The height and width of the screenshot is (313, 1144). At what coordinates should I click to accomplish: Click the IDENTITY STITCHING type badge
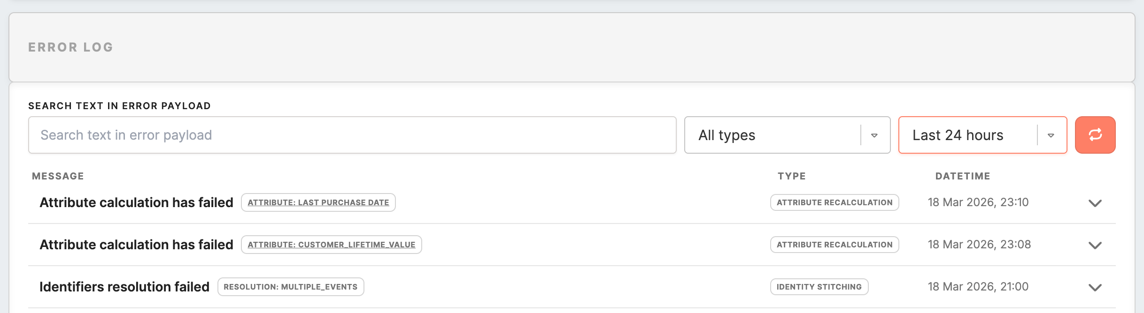pyautogui.click(x=819, y=287)
